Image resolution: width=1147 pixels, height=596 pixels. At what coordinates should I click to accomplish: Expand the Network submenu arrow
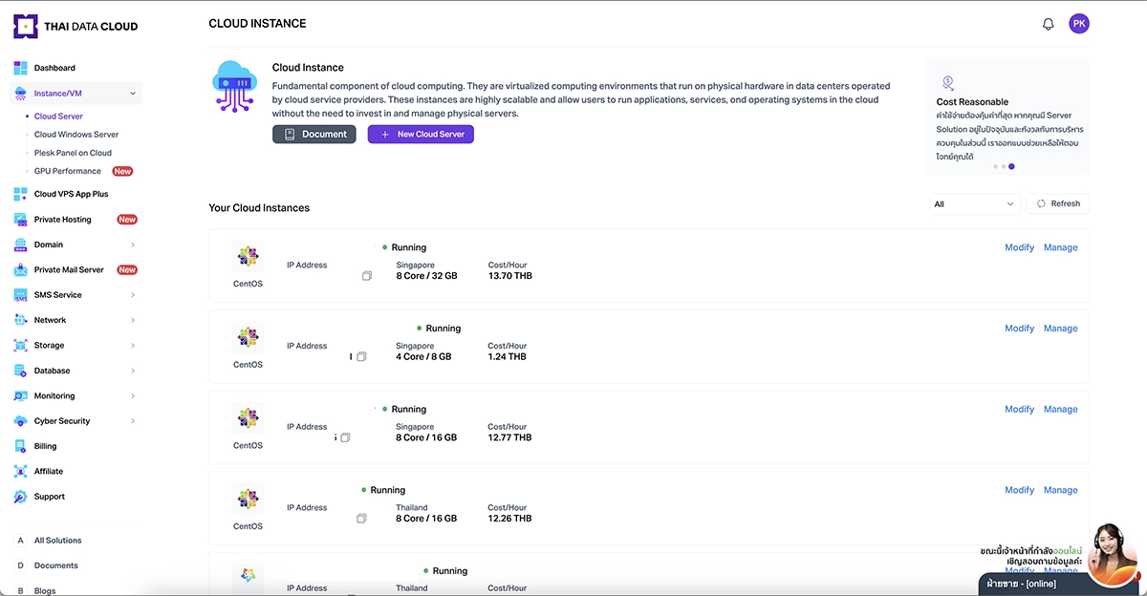[x=133, y=320]
